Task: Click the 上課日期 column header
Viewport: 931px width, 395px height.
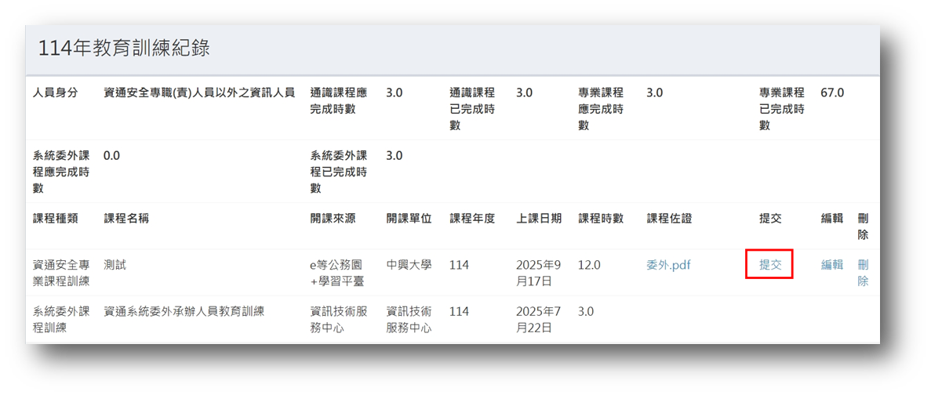Action: click(x=539, y=219)
